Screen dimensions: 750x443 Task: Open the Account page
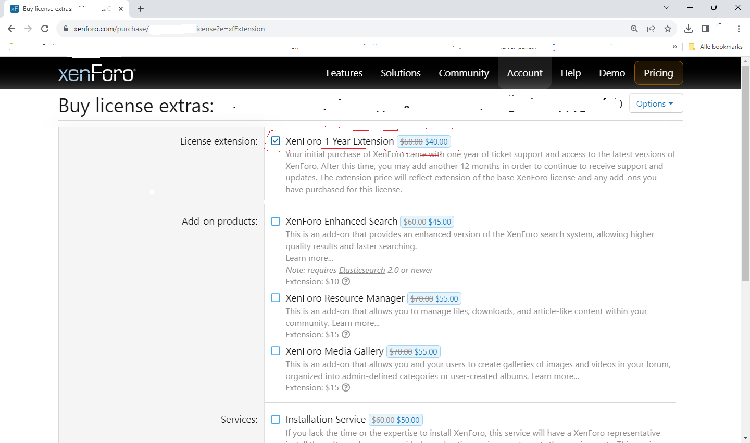(x=525, y=73)
